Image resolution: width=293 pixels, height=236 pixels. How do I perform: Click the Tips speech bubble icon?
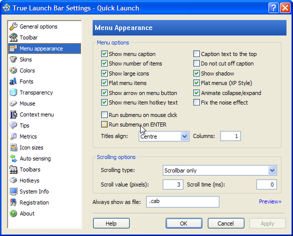[x=13, y=125]
